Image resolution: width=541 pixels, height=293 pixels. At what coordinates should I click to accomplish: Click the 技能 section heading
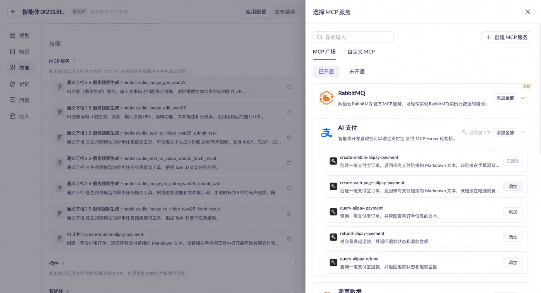[55, 44]
